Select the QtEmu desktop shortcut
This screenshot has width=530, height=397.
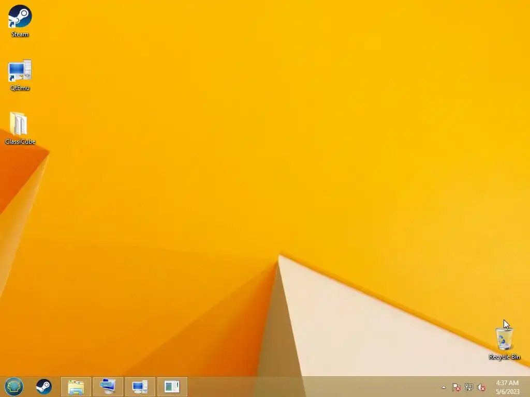pos(20,75)
